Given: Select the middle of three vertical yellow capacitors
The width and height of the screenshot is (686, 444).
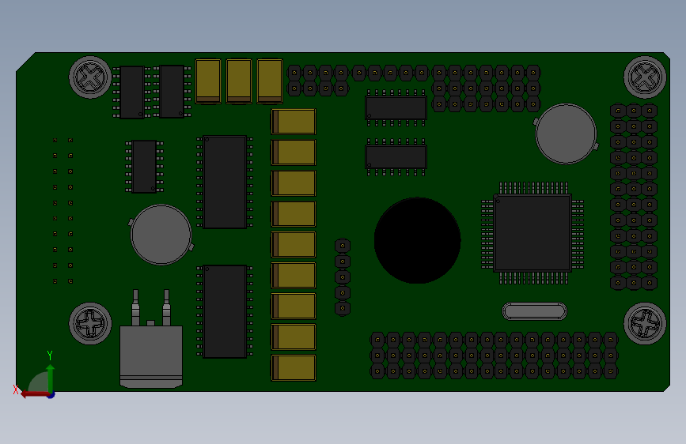Looking at the screenshot, I should click(239, 81).
